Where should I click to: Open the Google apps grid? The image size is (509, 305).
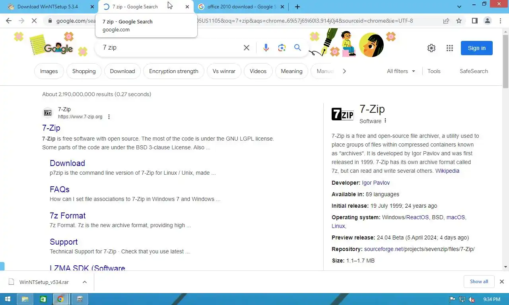450,48
